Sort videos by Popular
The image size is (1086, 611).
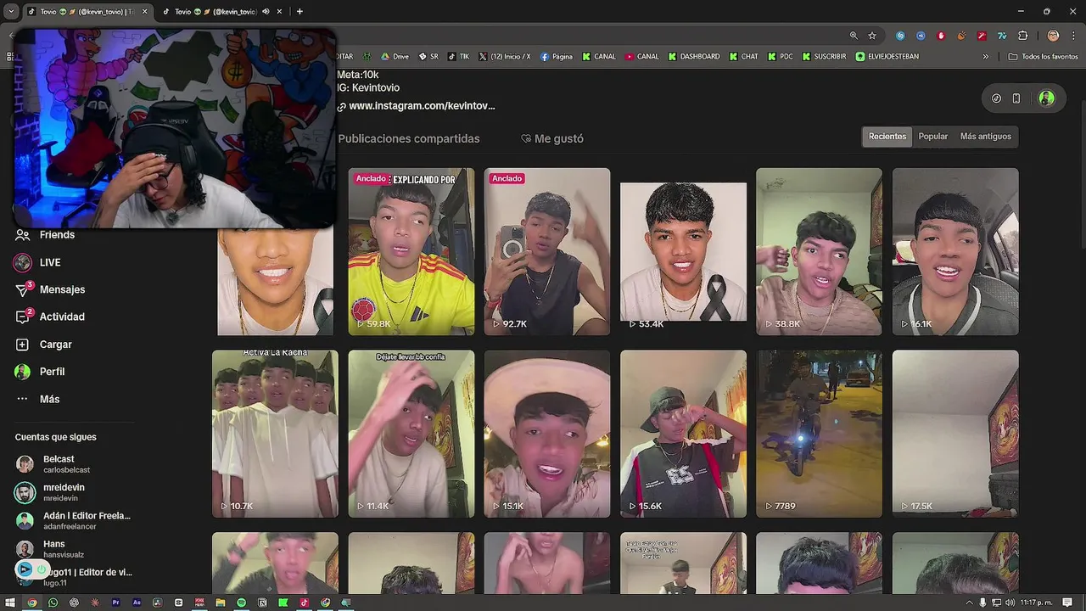(933, 137)
